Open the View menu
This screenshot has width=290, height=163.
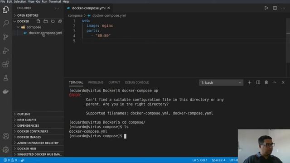tap(31, 1)
